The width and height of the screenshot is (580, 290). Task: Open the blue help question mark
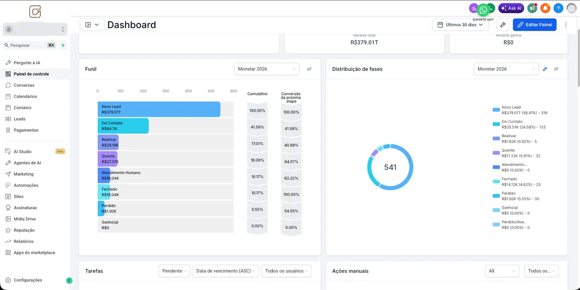(558, 8)
